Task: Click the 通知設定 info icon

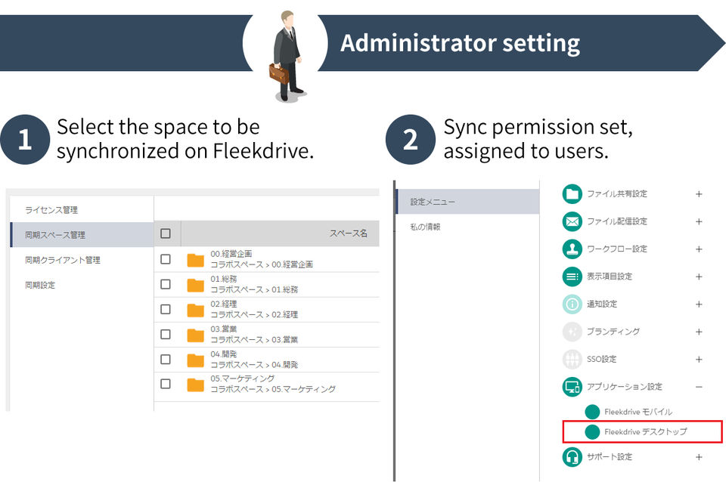Action: [572, 304]
